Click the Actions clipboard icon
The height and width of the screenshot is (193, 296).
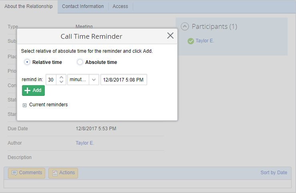pos(55,173)
